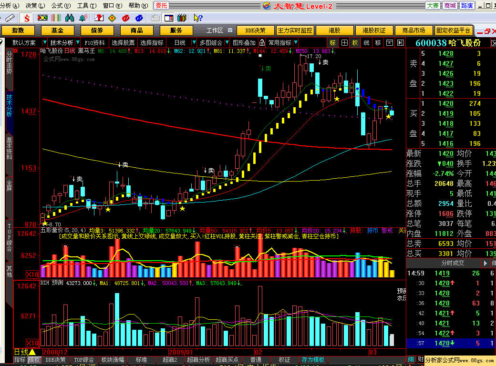Open the 帮助 menu
496x366 pixels.
(x=138, y=6)
